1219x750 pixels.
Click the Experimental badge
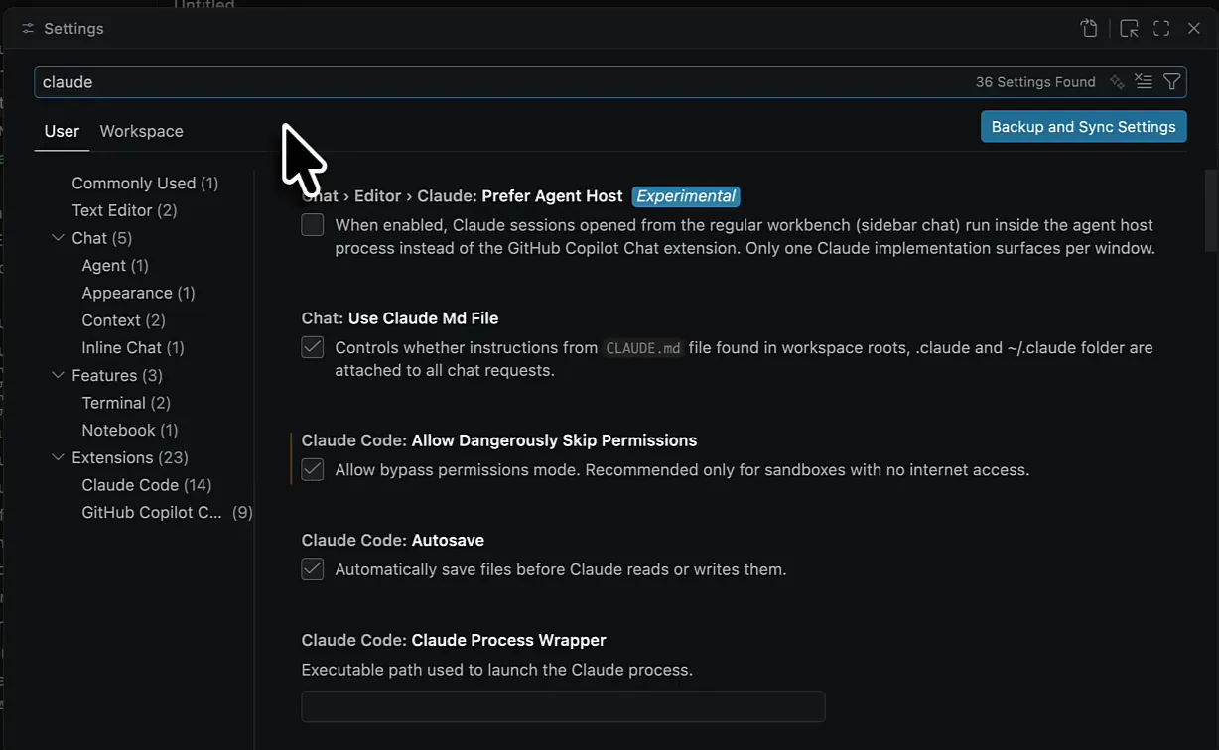tap(686, 196)
